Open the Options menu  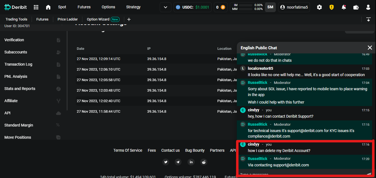108,7
